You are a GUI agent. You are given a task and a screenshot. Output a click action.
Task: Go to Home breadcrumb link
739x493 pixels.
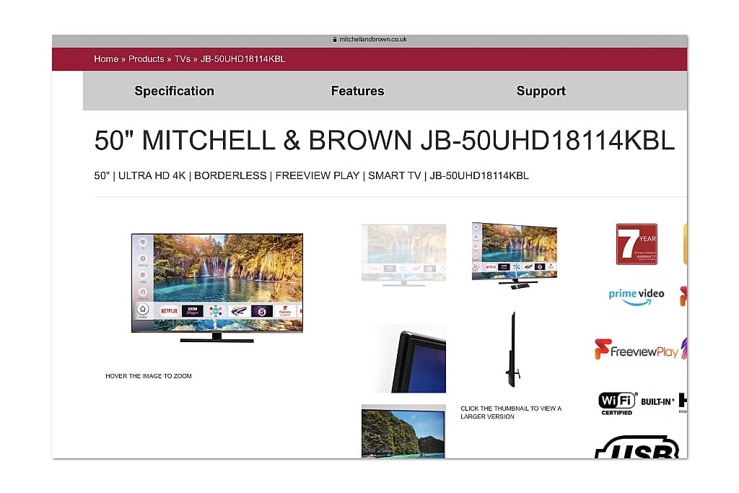(x=106, y=59)
